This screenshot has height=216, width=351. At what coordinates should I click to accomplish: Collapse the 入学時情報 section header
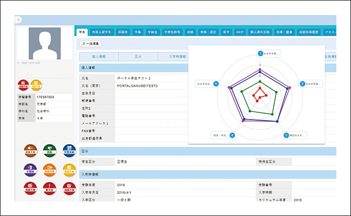tap(208, 174)
